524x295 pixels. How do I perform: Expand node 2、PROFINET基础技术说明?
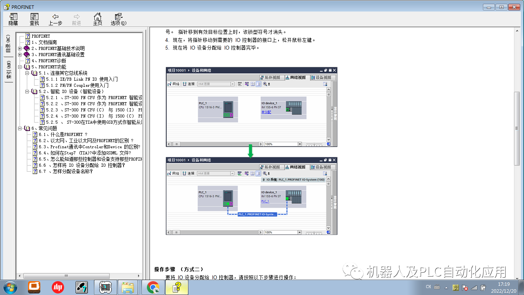(x=20, y=48)
